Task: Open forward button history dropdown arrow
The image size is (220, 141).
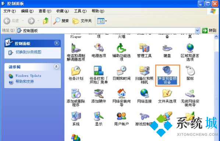Action: coord(38,21)
